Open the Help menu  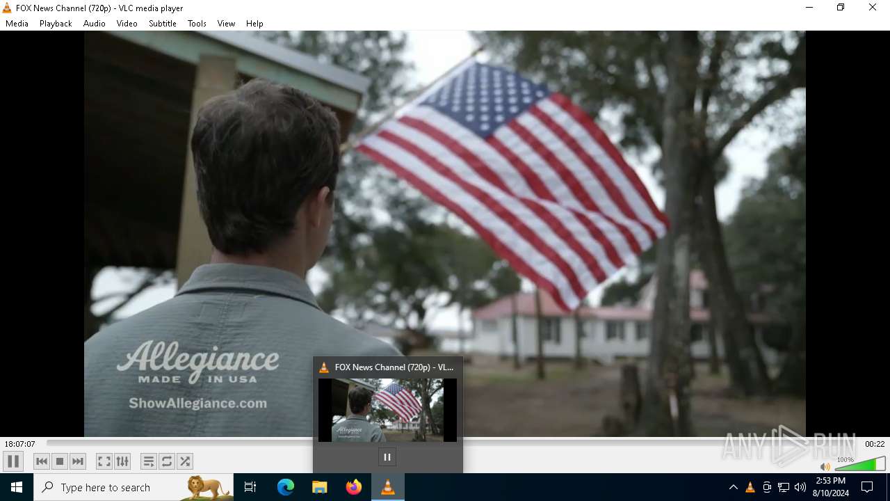[254, 24]
